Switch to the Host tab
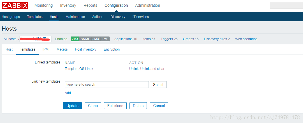The width and height of the screenshot is (303, 123). tap(9, 49)
